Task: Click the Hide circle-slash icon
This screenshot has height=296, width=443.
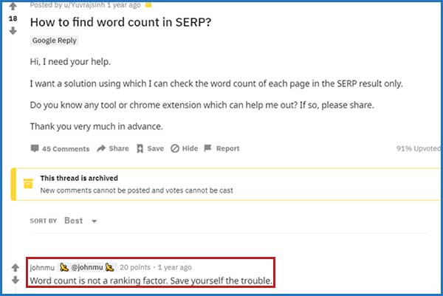Action: (175, 148)
